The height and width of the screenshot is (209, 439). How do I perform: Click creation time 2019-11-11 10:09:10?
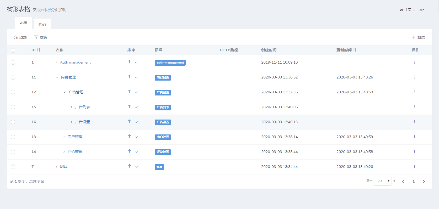279,62
